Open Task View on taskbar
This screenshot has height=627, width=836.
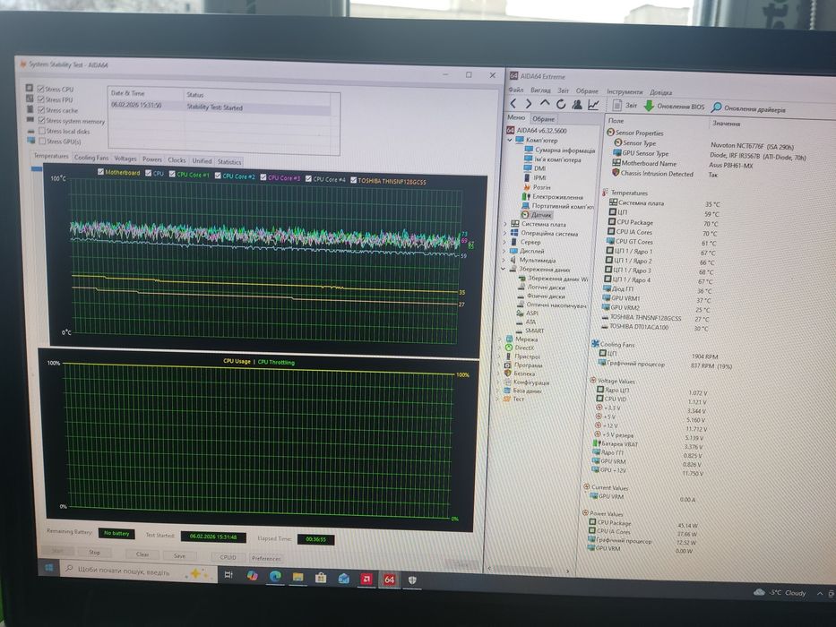coord(228,575)
